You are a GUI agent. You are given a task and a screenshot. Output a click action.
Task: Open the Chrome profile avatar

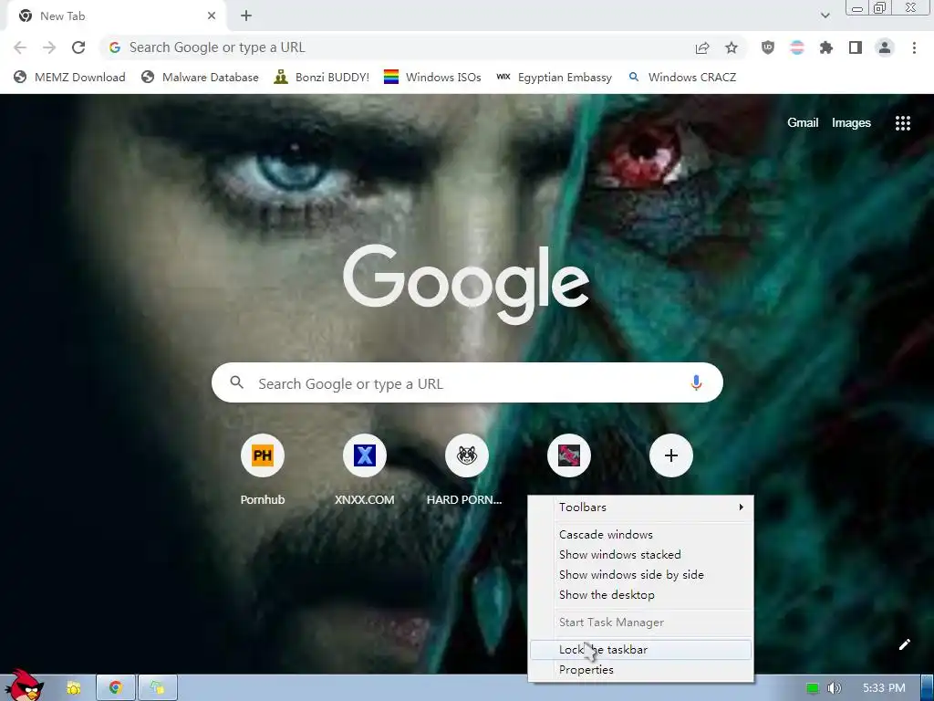tap(885, 47)
